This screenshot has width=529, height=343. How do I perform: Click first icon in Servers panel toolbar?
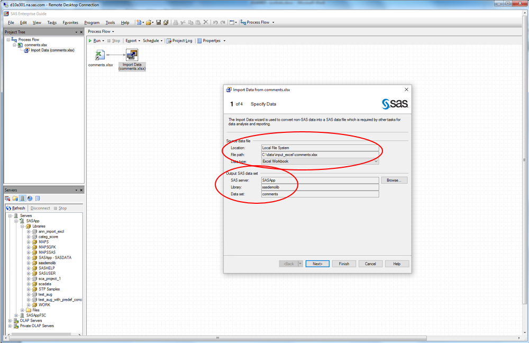point(7,198)
